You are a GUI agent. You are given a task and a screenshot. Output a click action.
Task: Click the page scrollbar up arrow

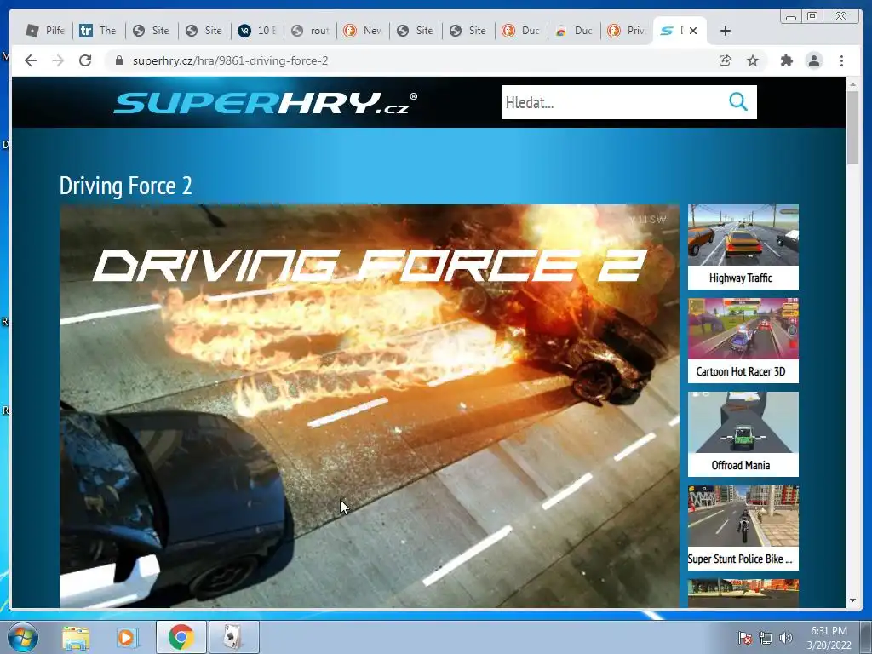click(x=852, y=84)
